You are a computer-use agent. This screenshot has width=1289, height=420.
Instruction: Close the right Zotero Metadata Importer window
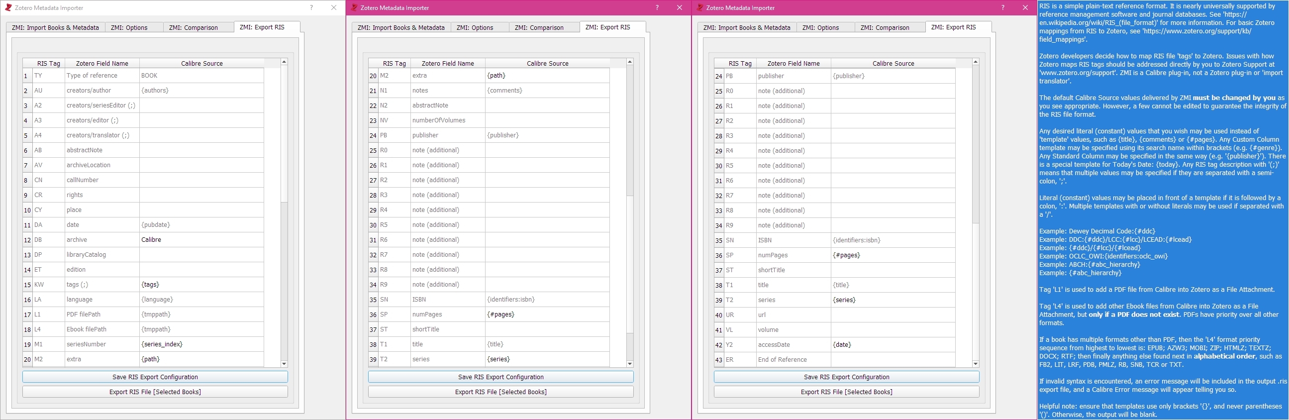tap(1025, 7)
